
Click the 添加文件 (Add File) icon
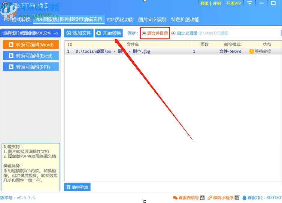68,33
